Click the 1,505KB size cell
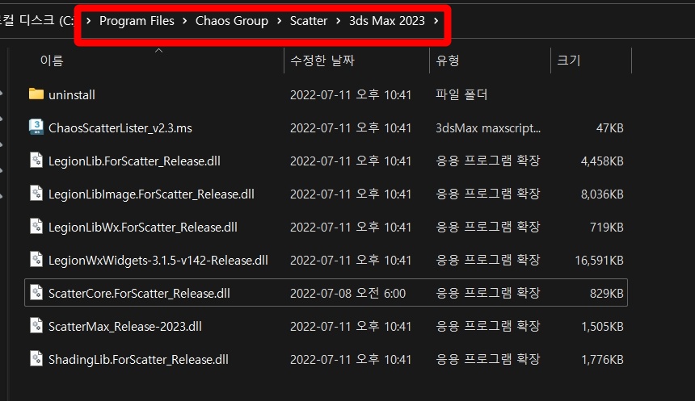Screen dimensions: 695x401 602,327
